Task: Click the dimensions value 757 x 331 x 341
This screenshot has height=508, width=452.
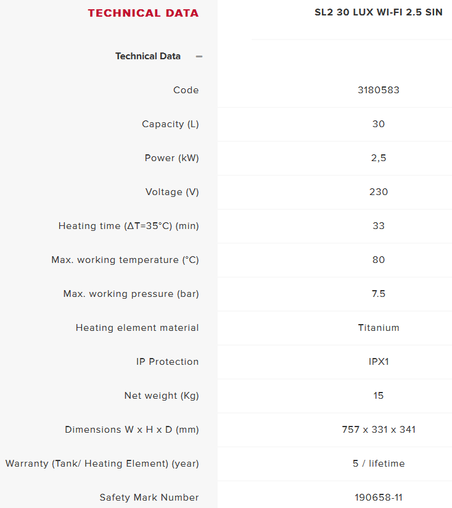Action: click(x=379, y=430)
